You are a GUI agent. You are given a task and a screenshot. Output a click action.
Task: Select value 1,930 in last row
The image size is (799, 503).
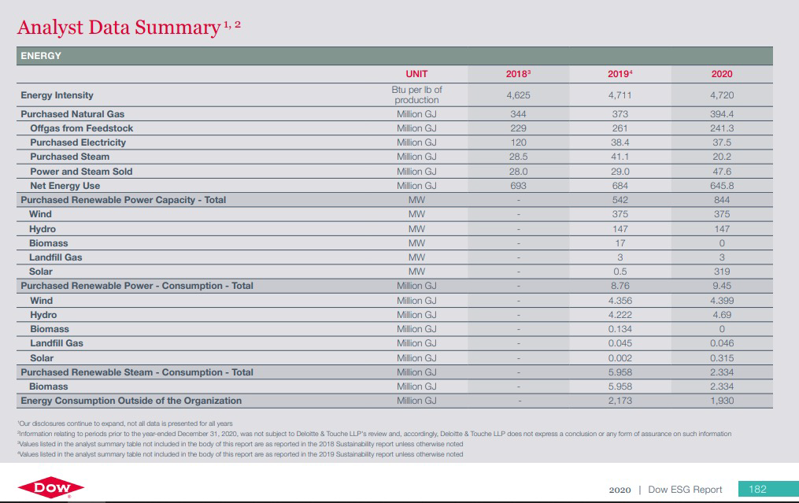click(x=722, y=401)
